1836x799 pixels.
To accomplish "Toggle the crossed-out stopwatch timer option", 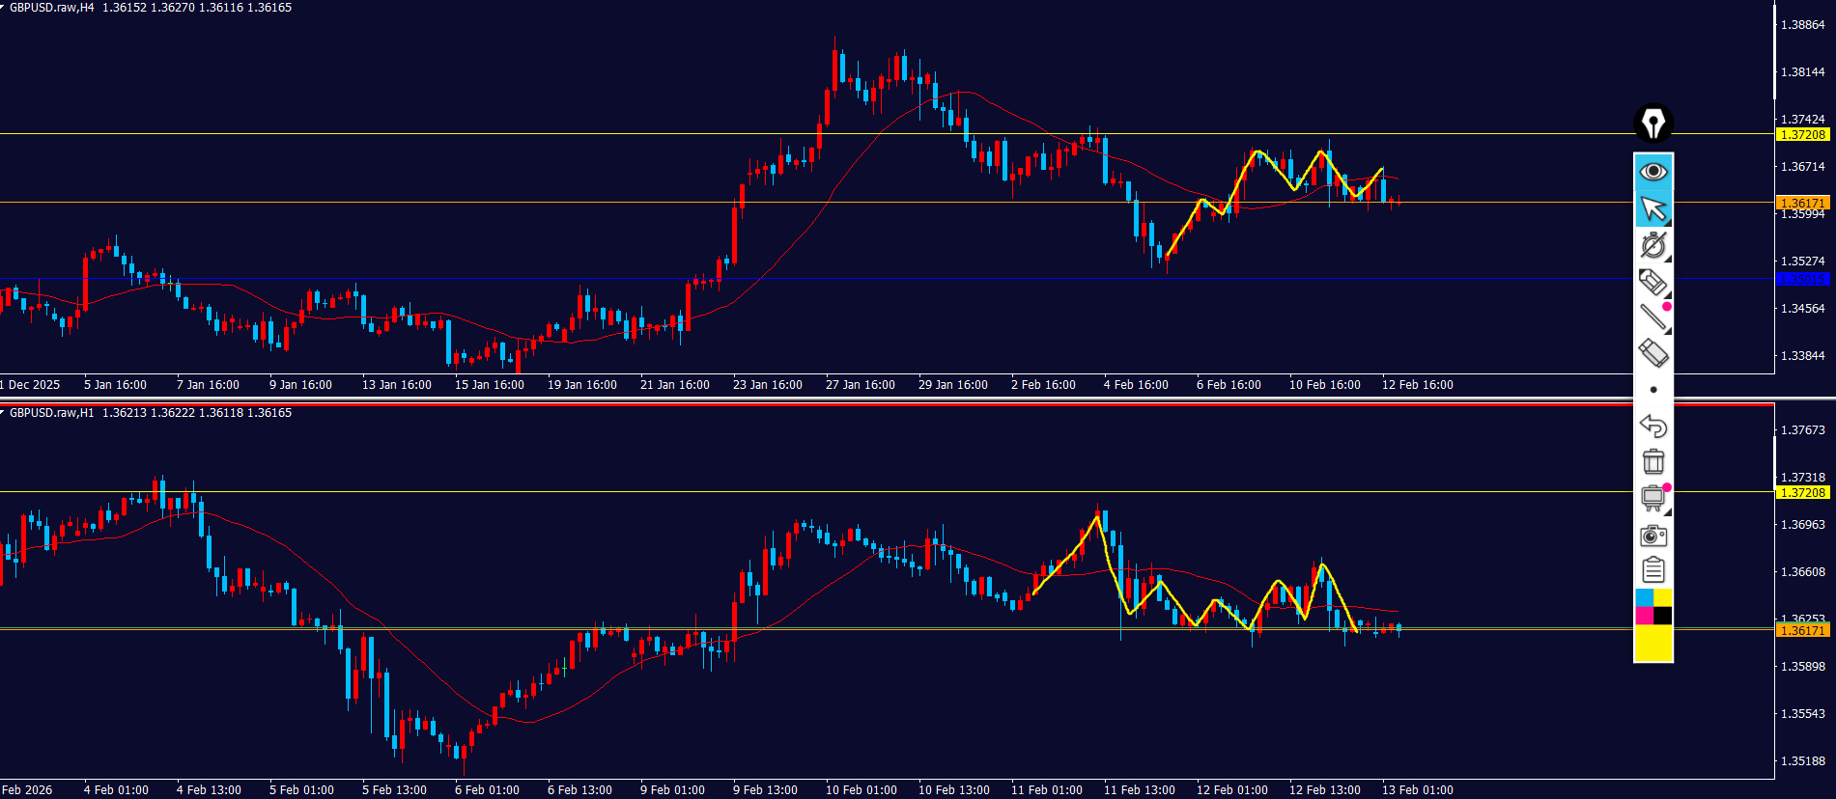I will [1653, 245].
